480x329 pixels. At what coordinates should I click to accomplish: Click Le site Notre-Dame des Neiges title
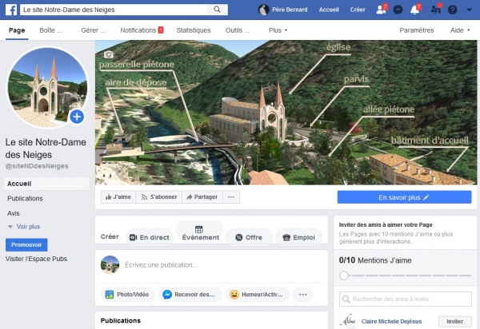coord(46,149)
